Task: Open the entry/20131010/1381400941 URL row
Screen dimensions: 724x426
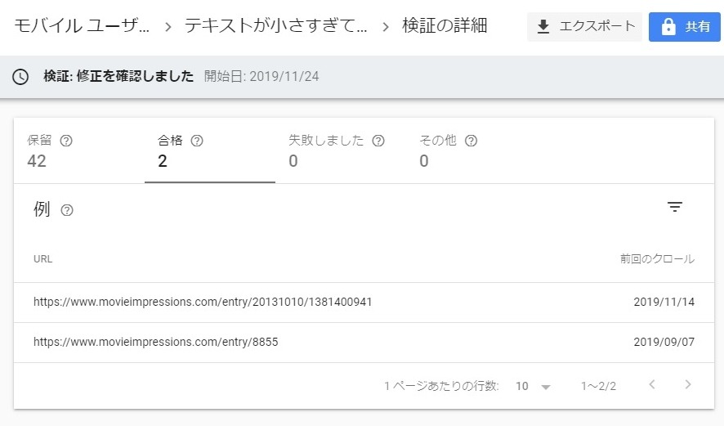Action: 364,303
